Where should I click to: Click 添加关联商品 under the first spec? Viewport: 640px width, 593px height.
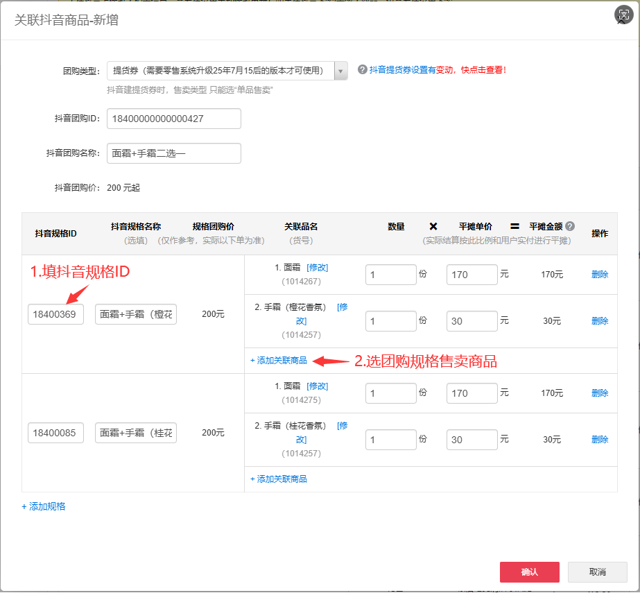[x=279, y=361]
